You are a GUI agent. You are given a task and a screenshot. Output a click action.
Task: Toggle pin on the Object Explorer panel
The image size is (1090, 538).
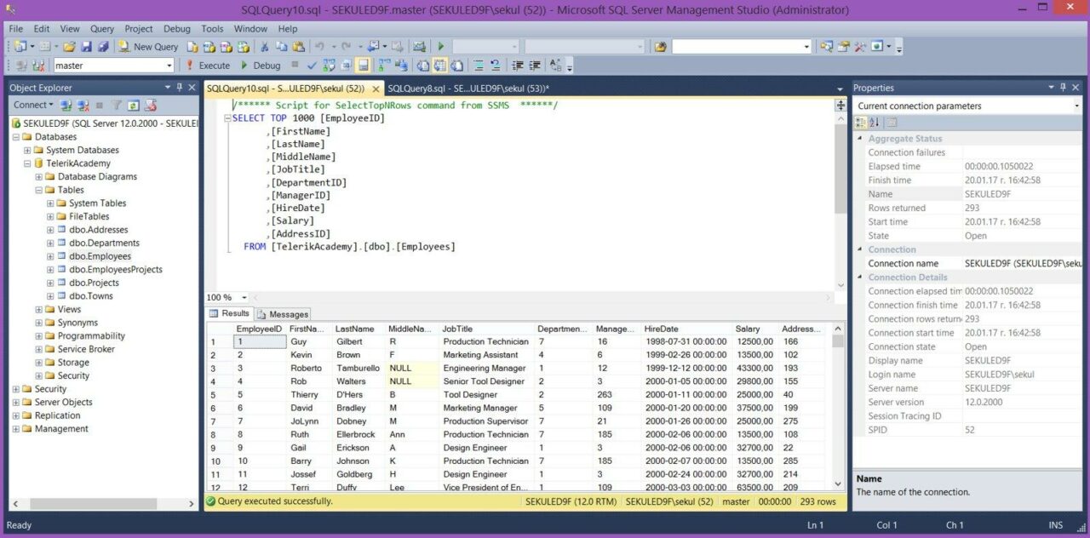point(179,88)
